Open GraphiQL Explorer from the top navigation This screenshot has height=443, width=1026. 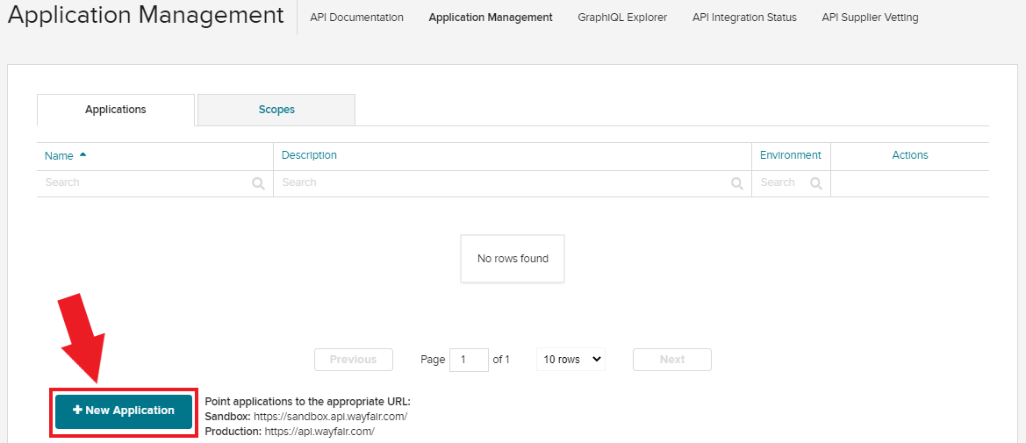[622, 18]
